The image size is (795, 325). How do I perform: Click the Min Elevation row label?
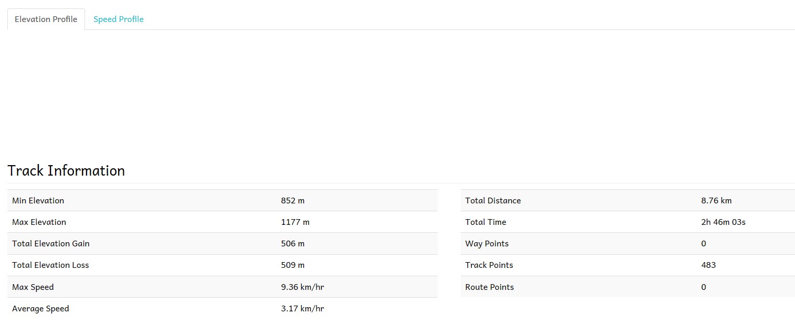click(x=38, y=201)
